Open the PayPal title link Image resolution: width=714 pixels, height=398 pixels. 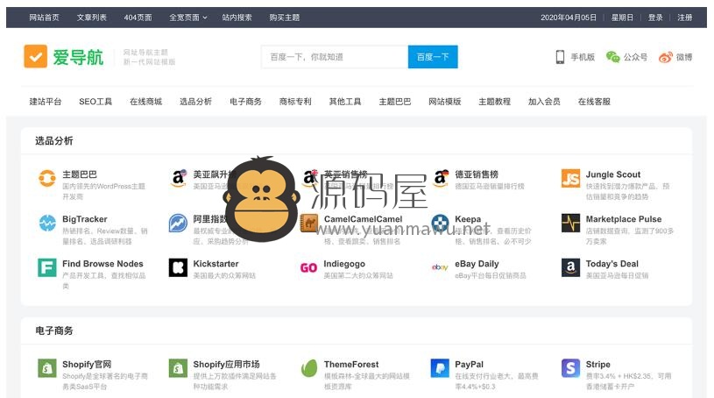pyautogui.click(x=469, y=365)
